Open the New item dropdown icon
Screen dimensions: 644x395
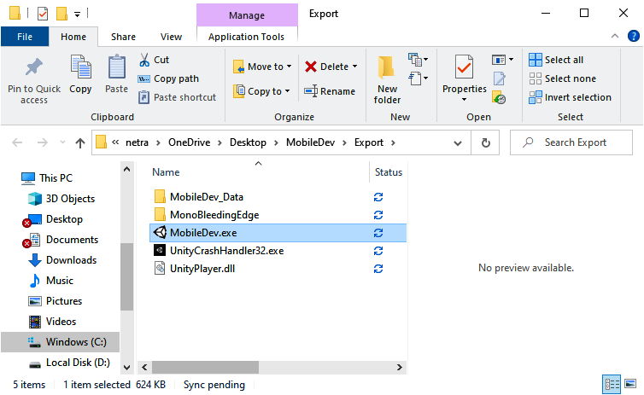419,60
